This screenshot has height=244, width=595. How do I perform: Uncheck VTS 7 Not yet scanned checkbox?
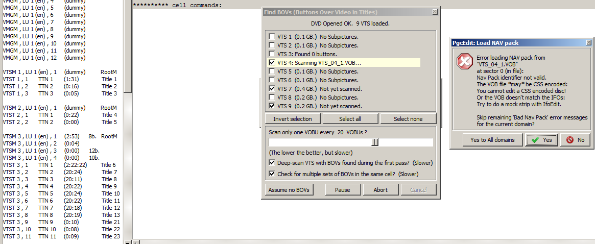tap(272, 89)
